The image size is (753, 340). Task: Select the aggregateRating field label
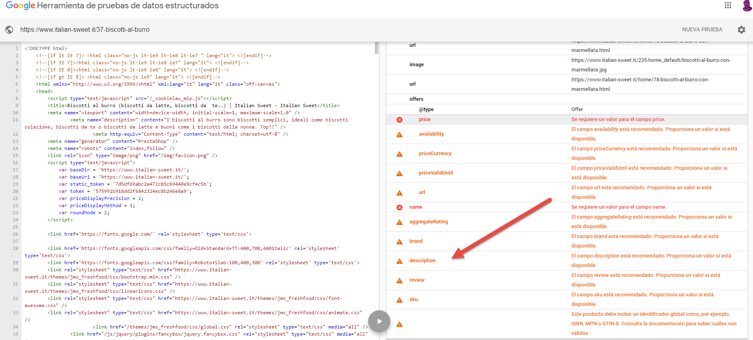pyautogui.click(x=429, y=222)
